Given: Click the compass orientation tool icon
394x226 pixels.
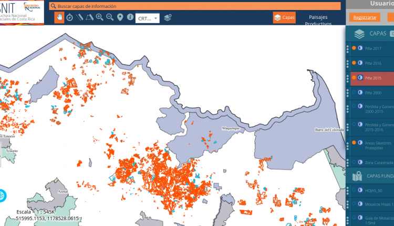Looking at the screenshot, I should [x=69, y=17].
